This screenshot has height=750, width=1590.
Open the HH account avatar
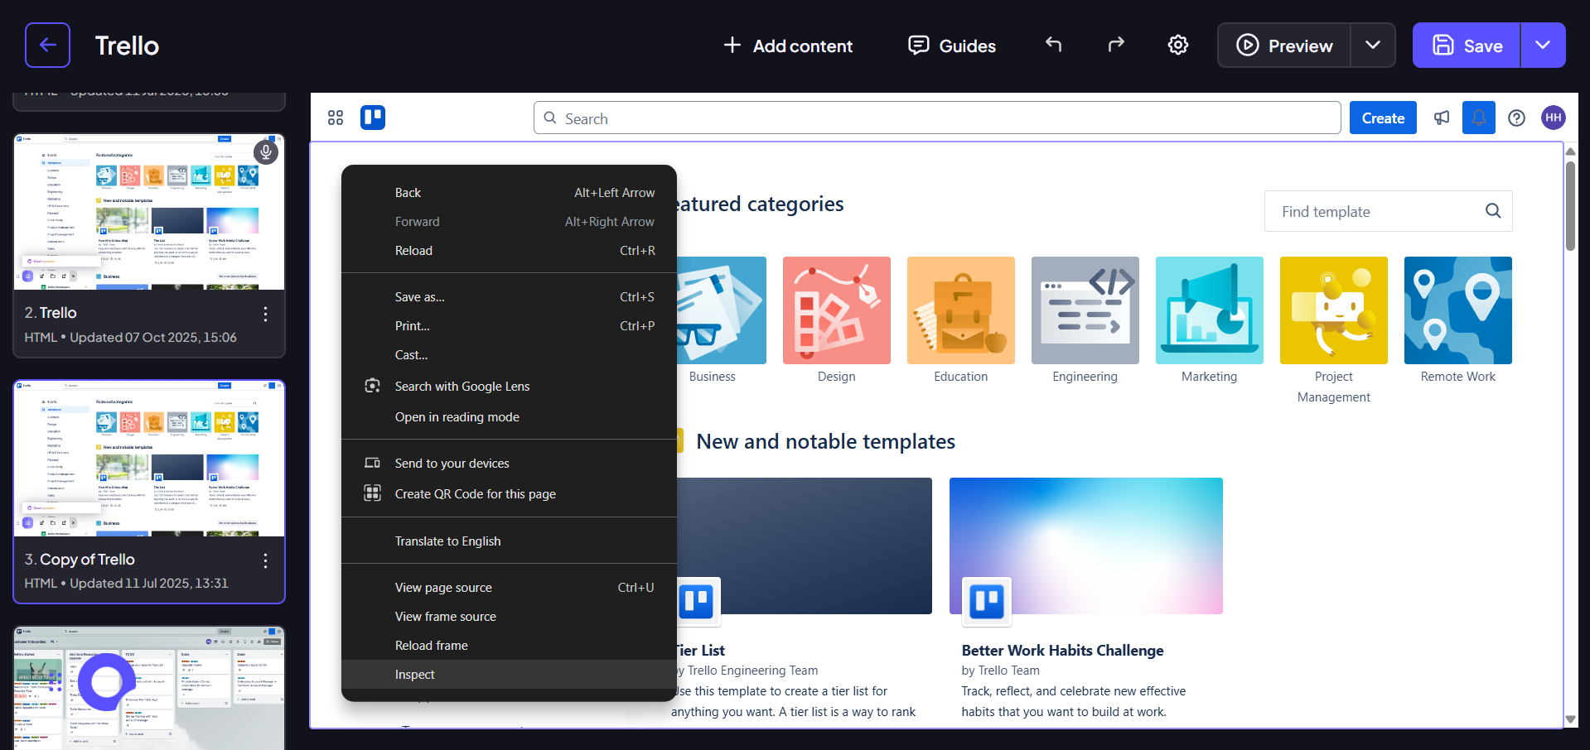click(x=1554, y=118)
